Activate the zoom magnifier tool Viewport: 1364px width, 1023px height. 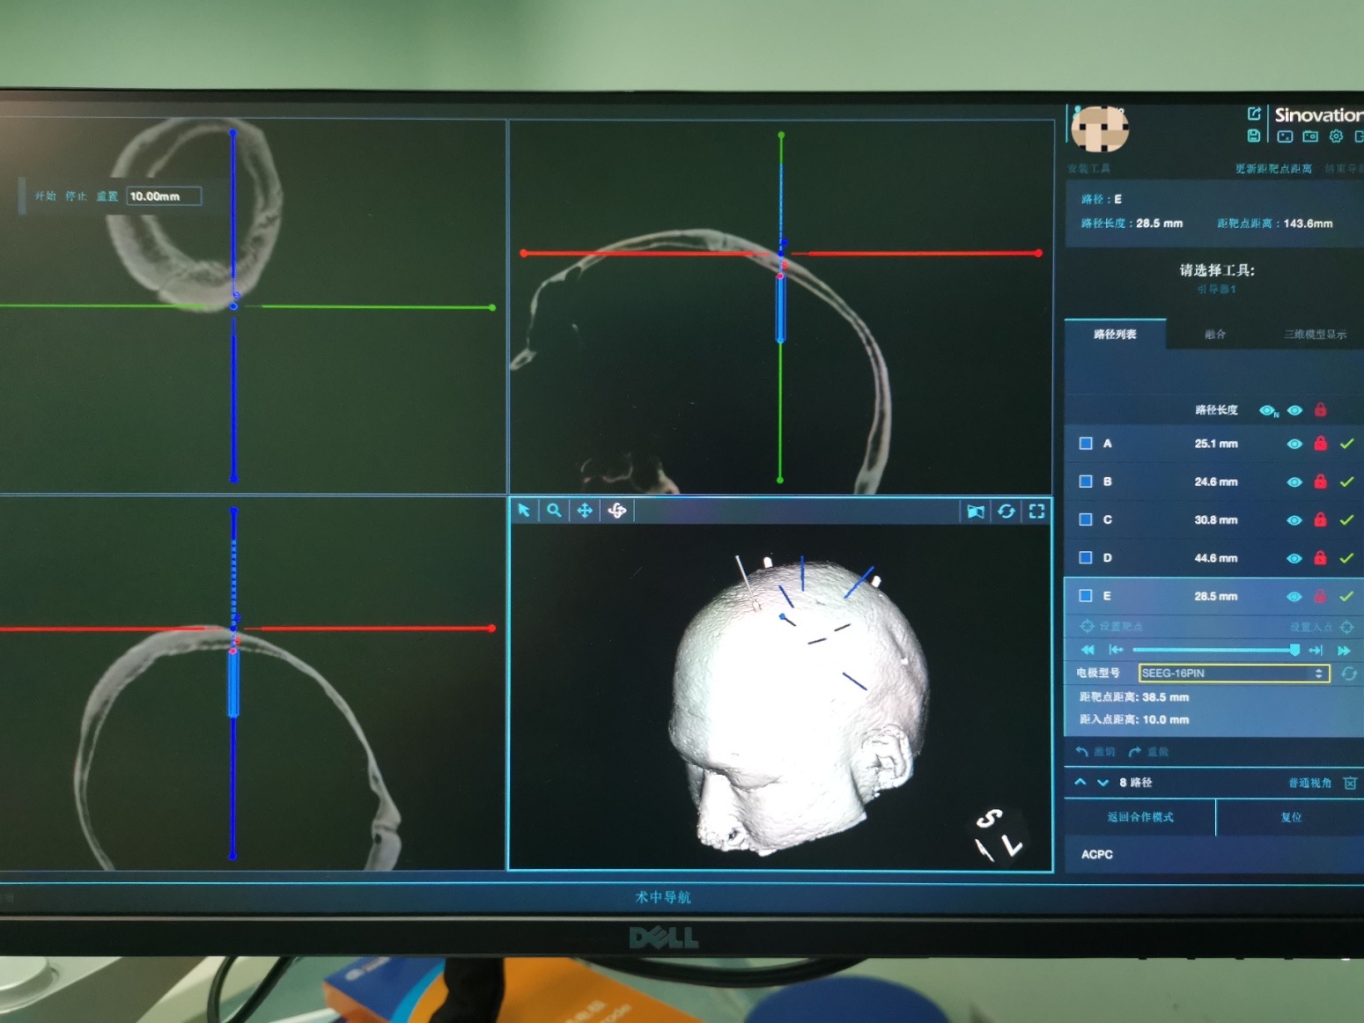tap(554, 511)
